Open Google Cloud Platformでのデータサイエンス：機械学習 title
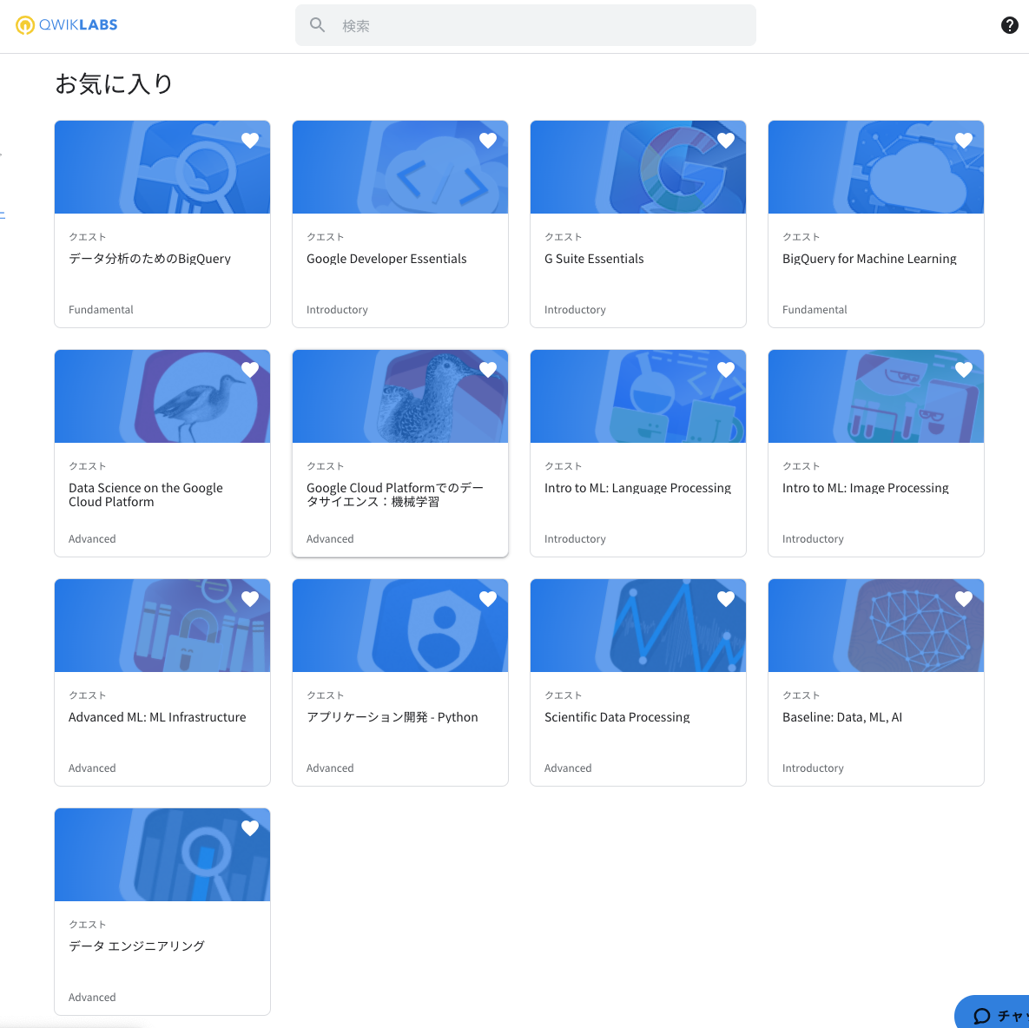This screenshot has height=1028, width=1029. (395, 495)
